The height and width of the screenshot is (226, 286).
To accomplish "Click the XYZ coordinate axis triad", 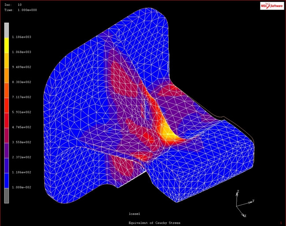I will (x=244, y=204).
